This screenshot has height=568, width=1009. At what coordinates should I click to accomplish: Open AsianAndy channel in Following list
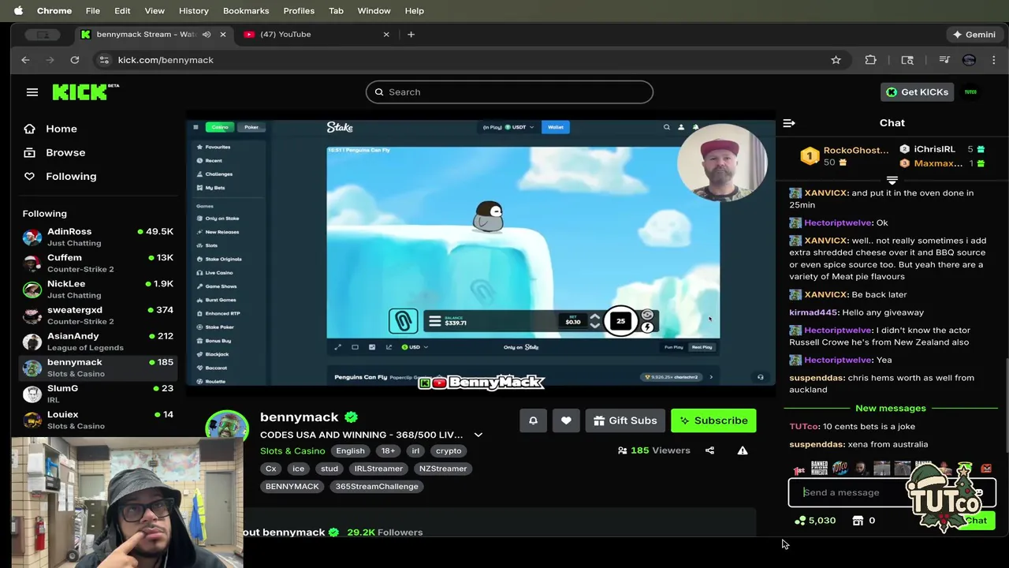(x=98, y=341)
